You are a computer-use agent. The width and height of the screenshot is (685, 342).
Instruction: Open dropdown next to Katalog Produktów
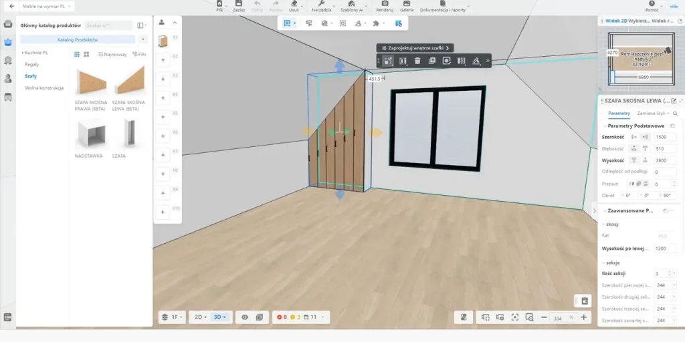click(143, 39)
